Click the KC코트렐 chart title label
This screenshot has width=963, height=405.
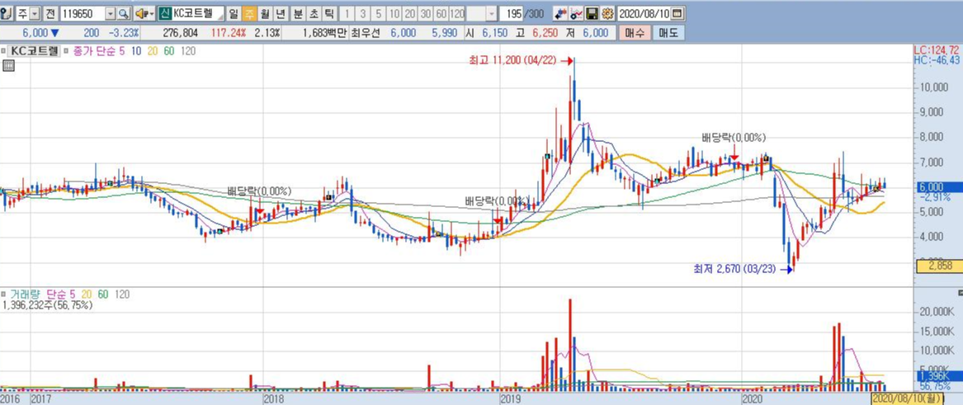(35, 51)
